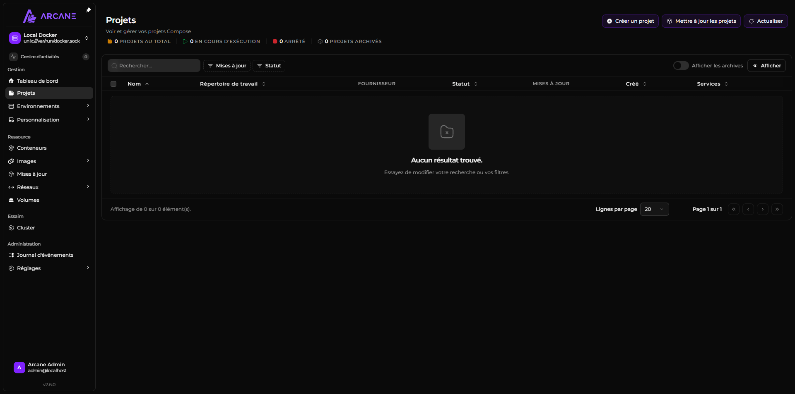Expand the Personnalisation submenu chevron
The image size is (795, 394).
(x=88, y=119)
